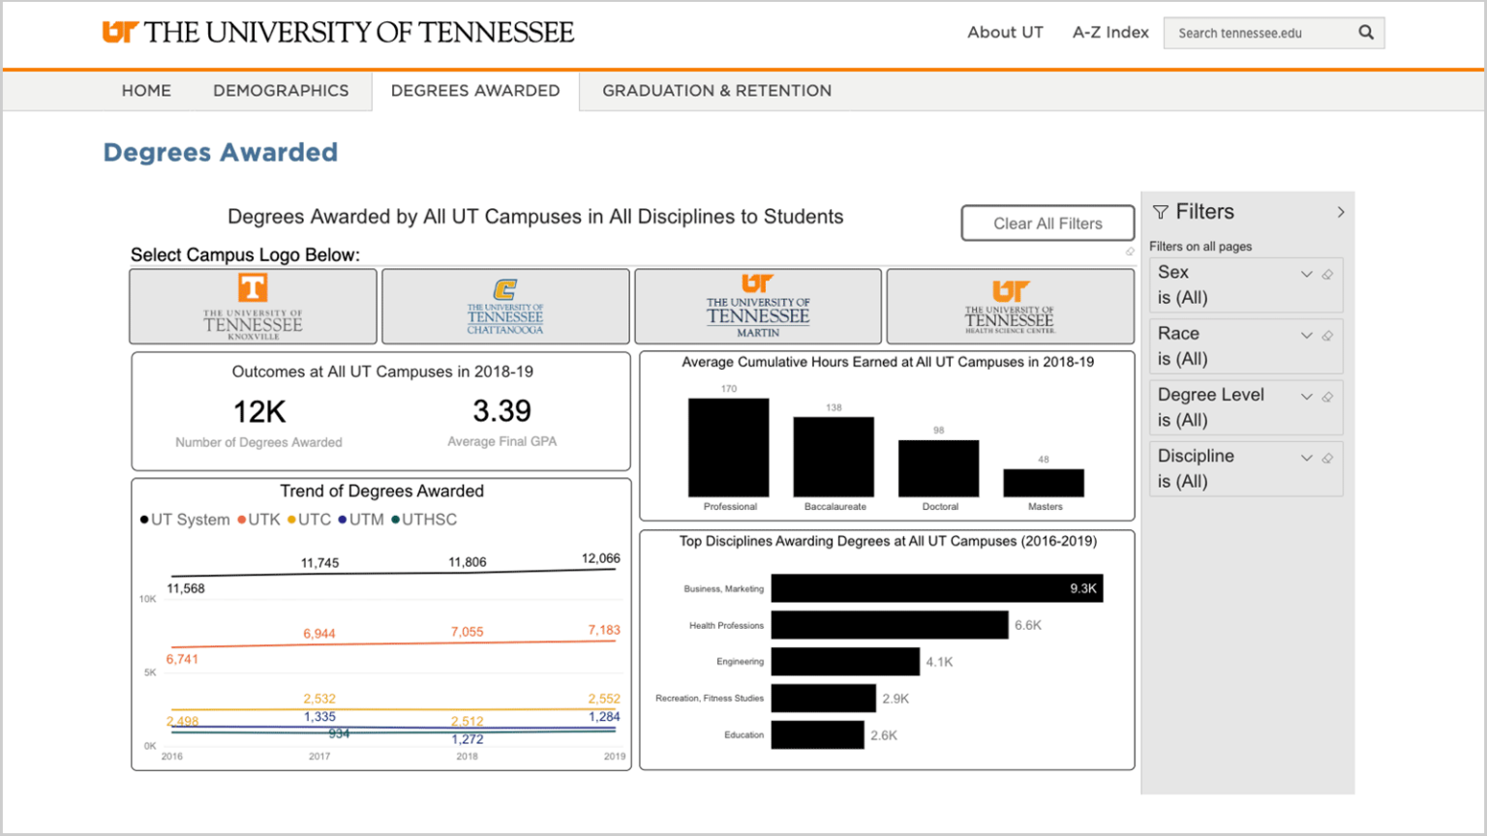Expand the Degree Level filter chevron
Image resolution: width=1487 pixels, height=836 pixels.
(x=1306, y=397)
